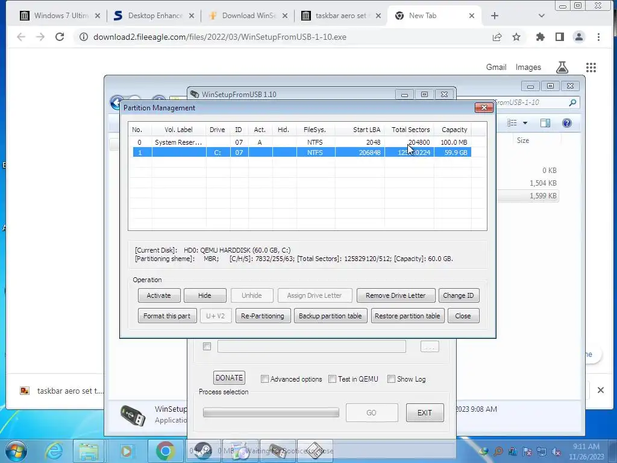Viewport: 617px width, 463px height.
Task: Click EXIT in WinSetupFromUSB
Action: [425, 412]
